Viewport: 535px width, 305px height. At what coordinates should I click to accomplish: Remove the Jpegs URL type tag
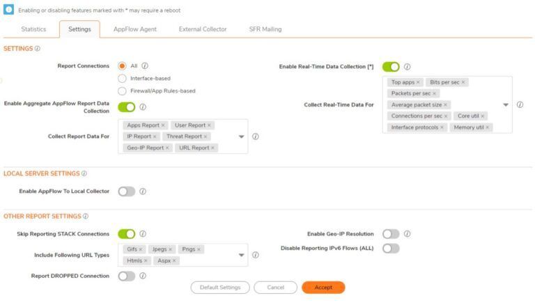tap(170, 249)
